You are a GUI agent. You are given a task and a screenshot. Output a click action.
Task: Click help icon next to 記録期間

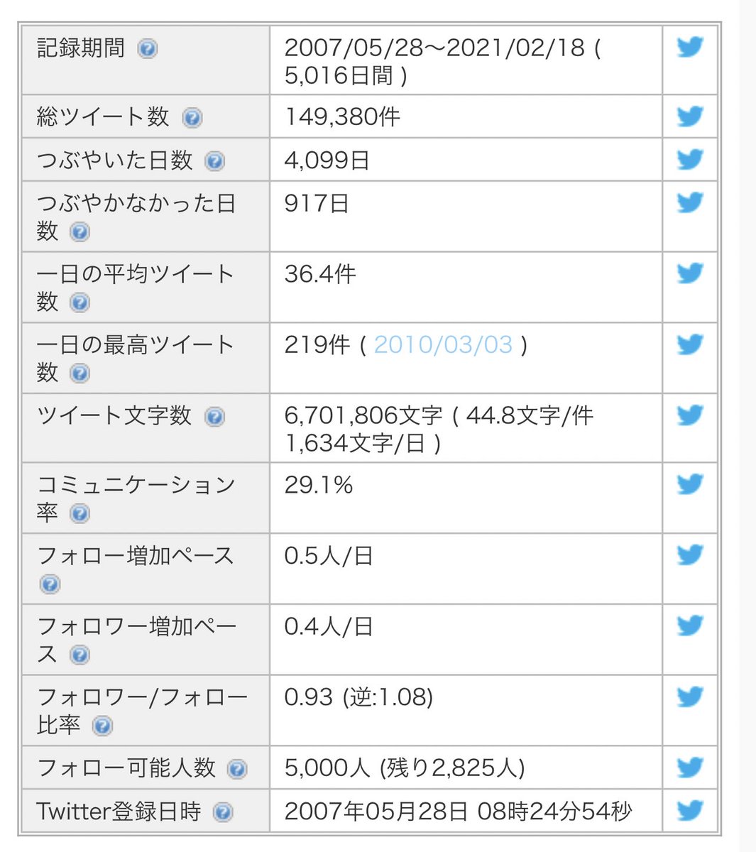(x=147, y=49)
